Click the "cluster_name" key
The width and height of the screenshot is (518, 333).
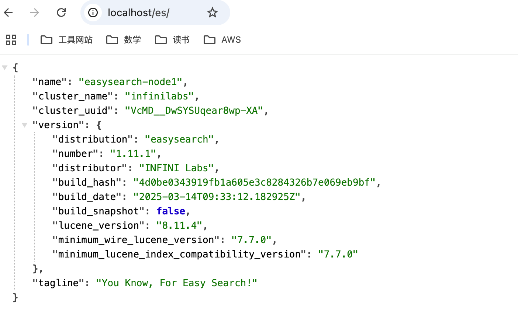(73, 96)
